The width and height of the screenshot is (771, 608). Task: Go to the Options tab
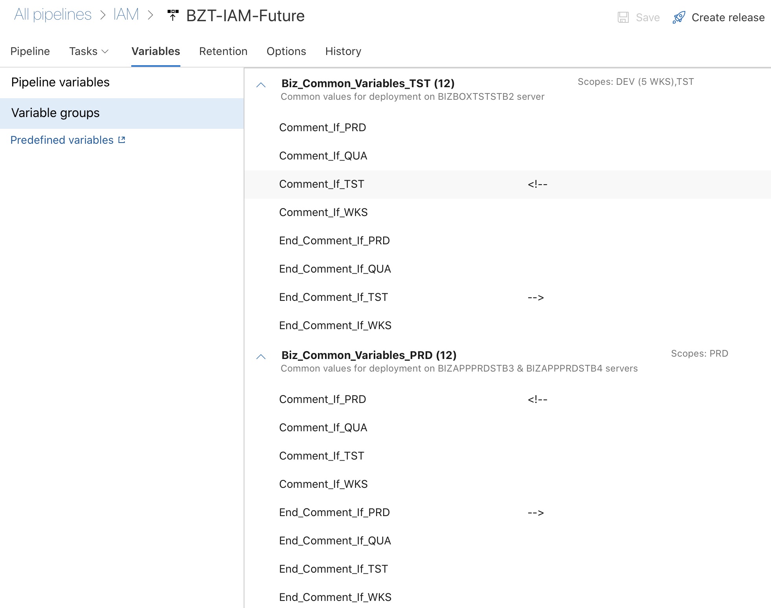(286, 51)
